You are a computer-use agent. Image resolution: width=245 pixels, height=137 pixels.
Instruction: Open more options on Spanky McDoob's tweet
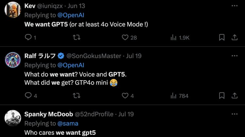[234, 114]
